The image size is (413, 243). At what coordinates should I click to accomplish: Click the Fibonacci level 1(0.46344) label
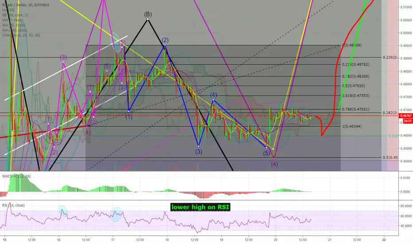(352, 126)
